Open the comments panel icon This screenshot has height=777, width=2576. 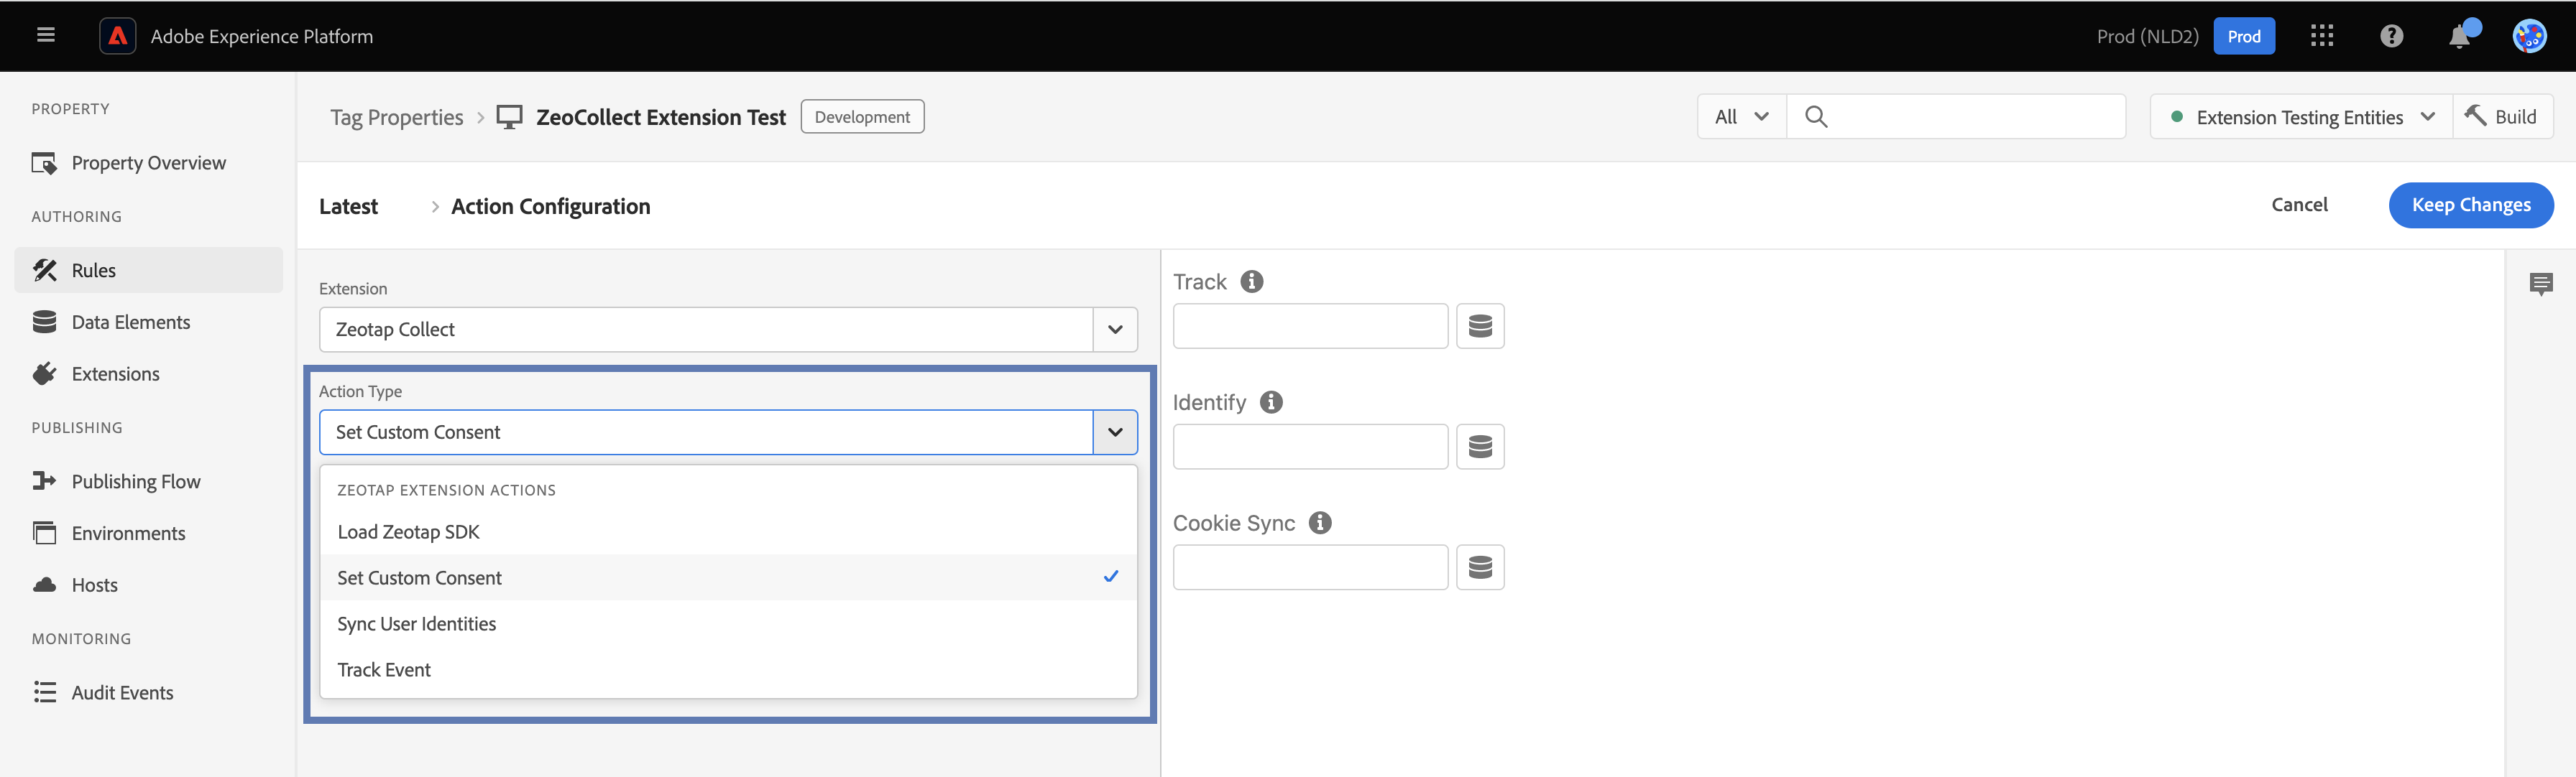pyautogui.click(x=2540, y=284)
